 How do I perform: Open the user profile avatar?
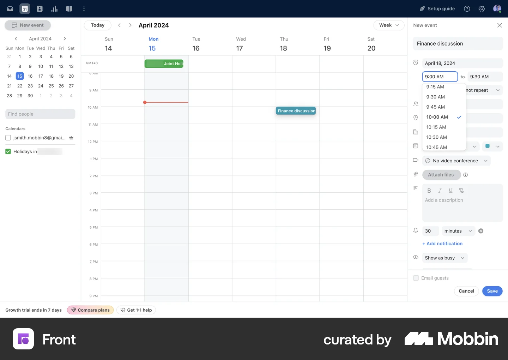click(497, 9)
